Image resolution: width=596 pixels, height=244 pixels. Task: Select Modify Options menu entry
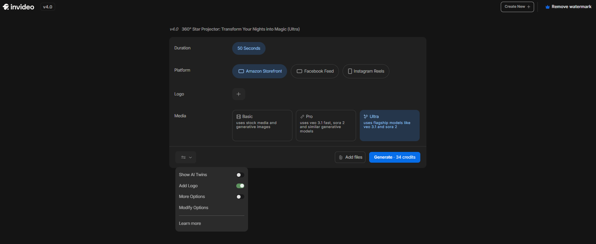pyautogui.click(x=194, y=208)
